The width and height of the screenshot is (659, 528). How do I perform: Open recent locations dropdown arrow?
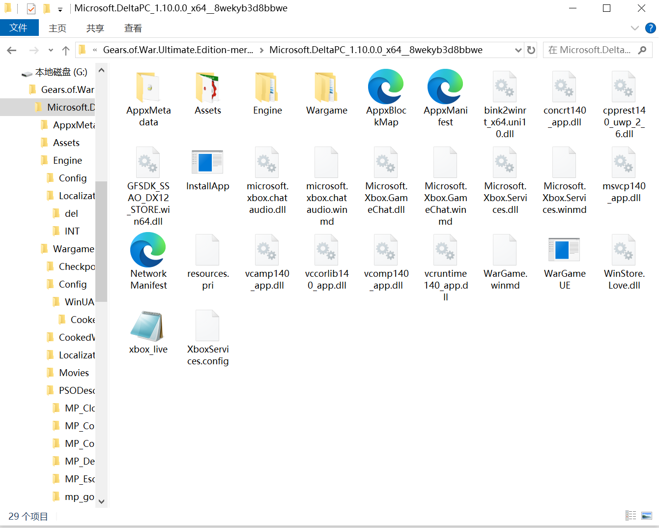pyautogui.click(x=51, y=50)
